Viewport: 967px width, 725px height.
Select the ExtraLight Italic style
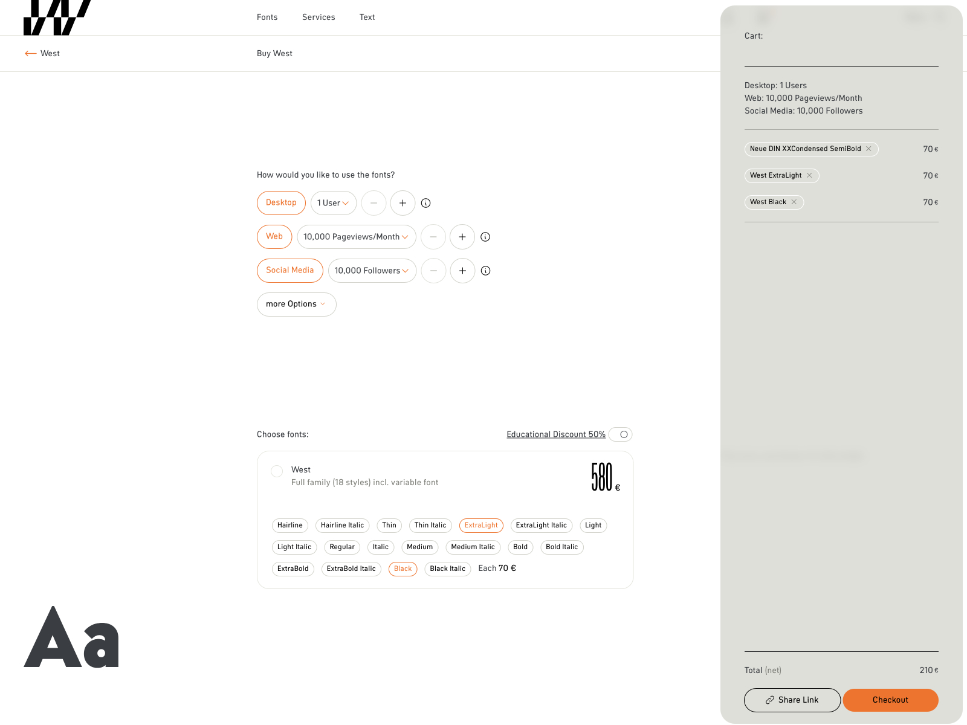(542, 526)
